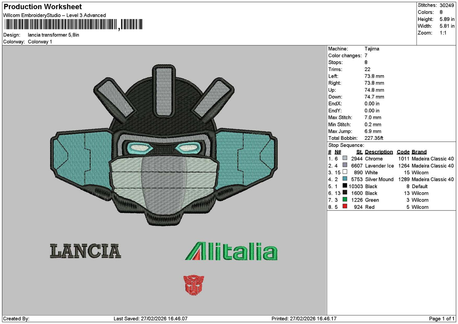Click 'Wilcom EmbroideryStudio – Level 3 Advanced' text

click(55, 15)
